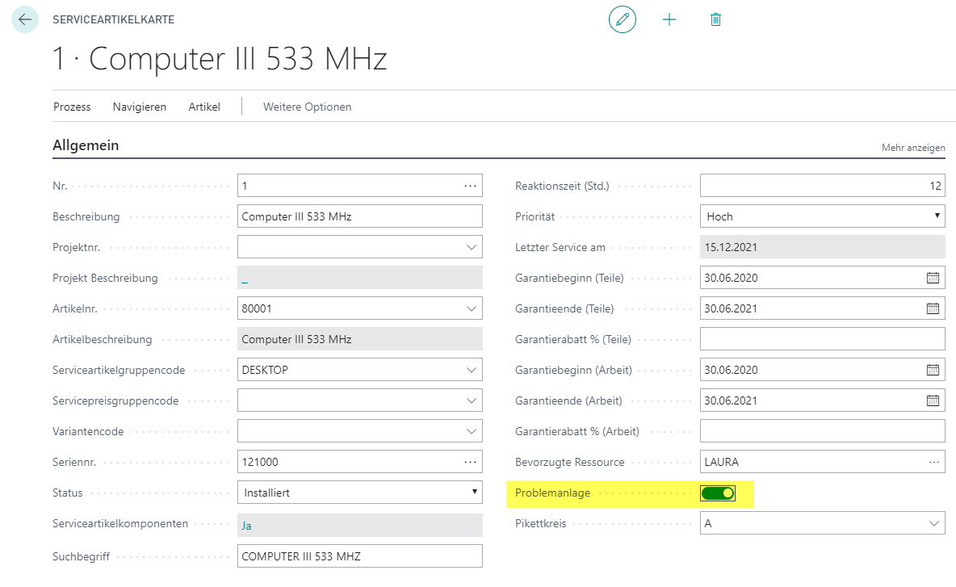The image size is (956, 587).
Task: Open Priorität dropdown showing Hoch
Action: point(823,216)
